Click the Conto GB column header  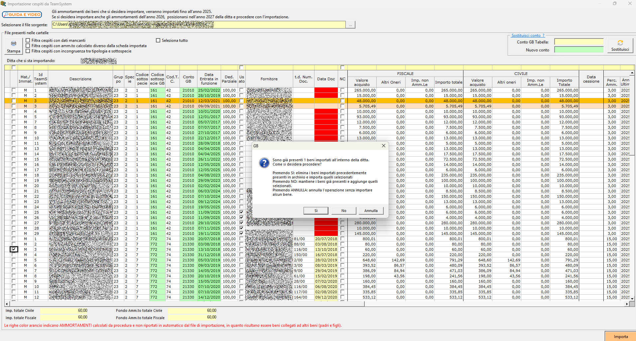click(188, 79)
